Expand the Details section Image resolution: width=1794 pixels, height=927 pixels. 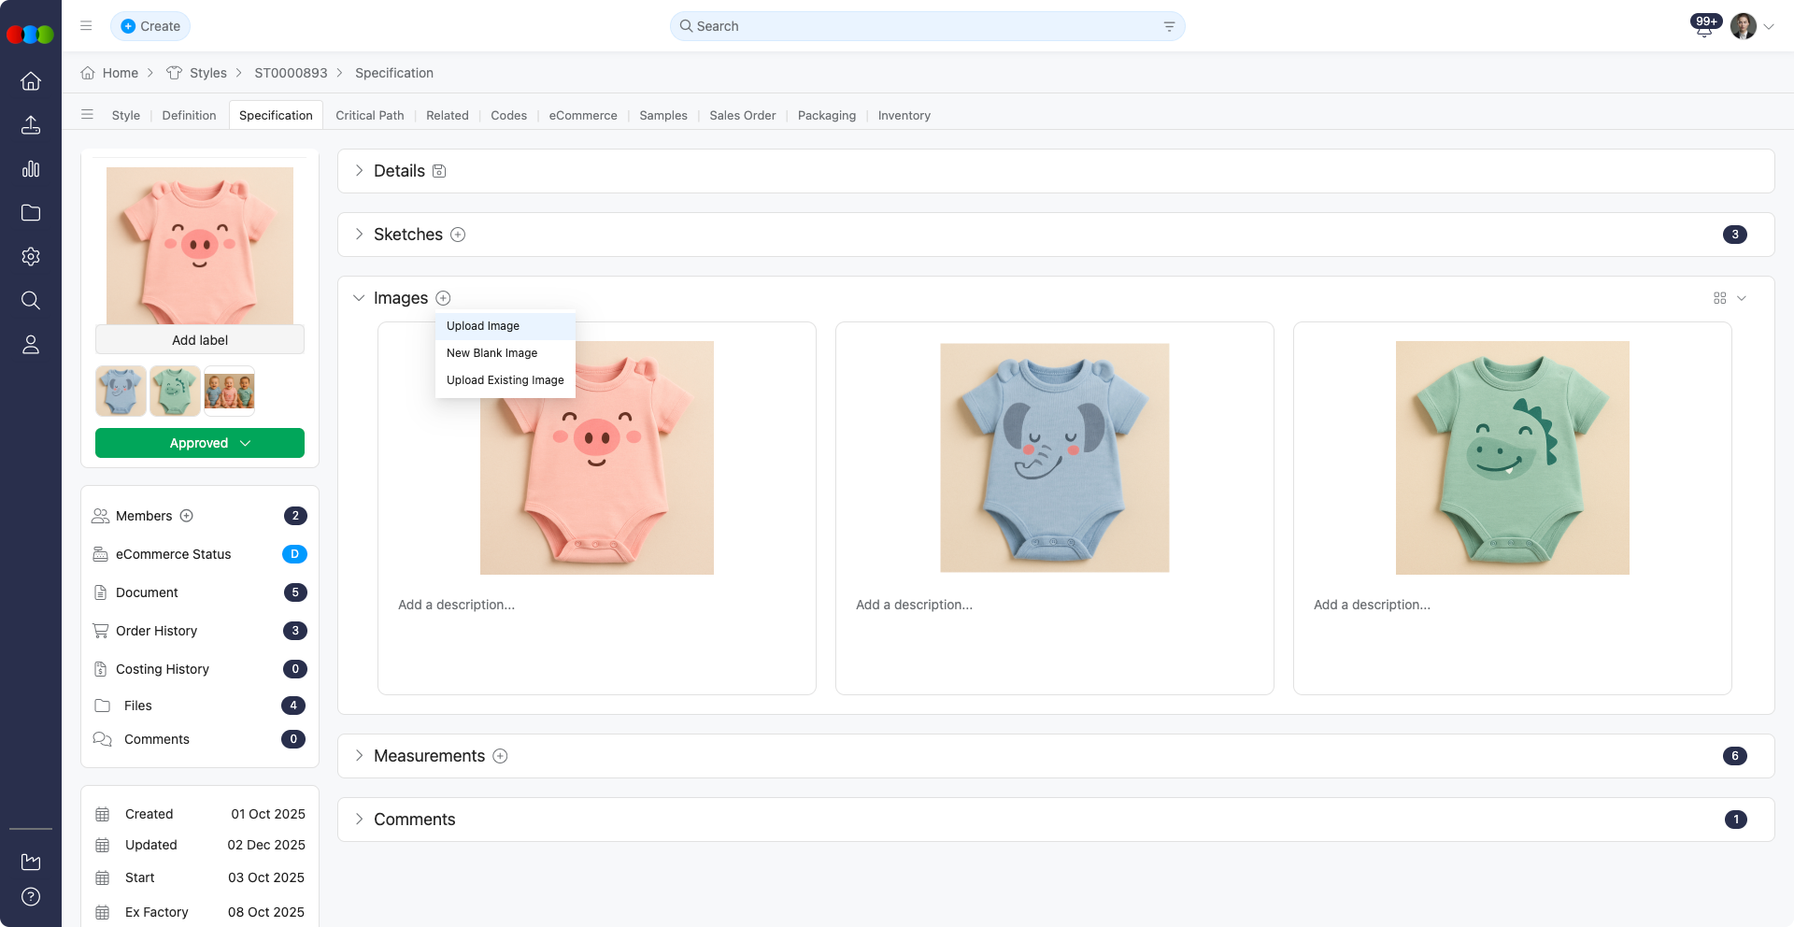coord(359,171)
